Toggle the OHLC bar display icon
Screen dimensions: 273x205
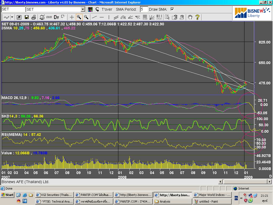[49, 17]
